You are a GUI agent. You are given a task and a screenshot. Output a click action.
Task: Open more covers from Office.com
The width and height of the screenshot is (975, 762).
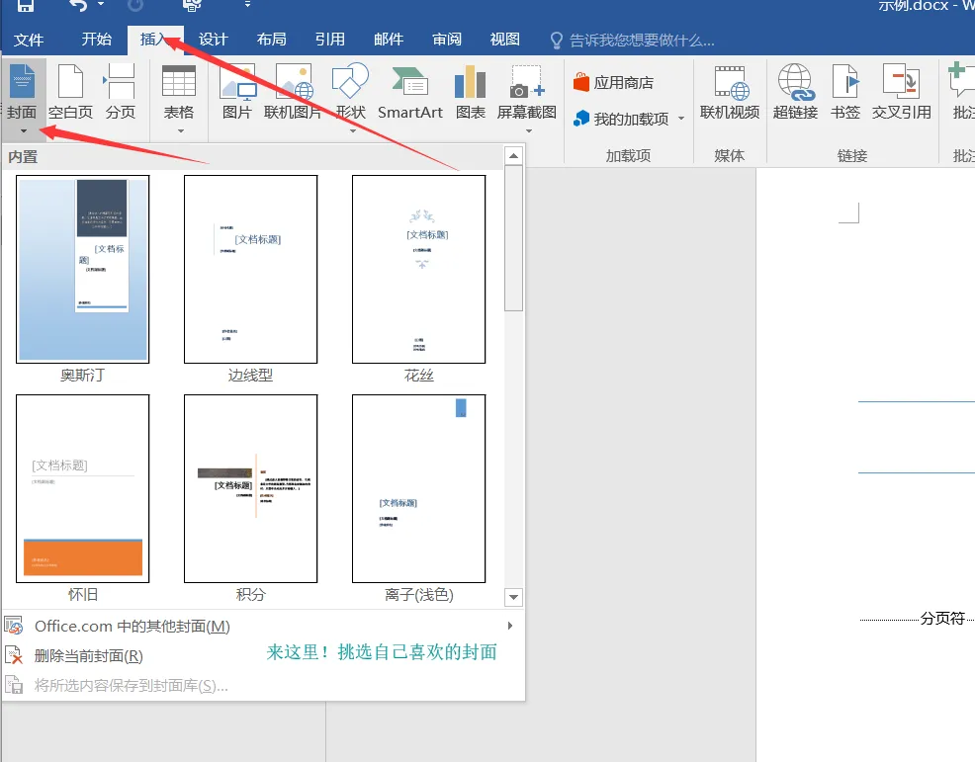(132, 626)
